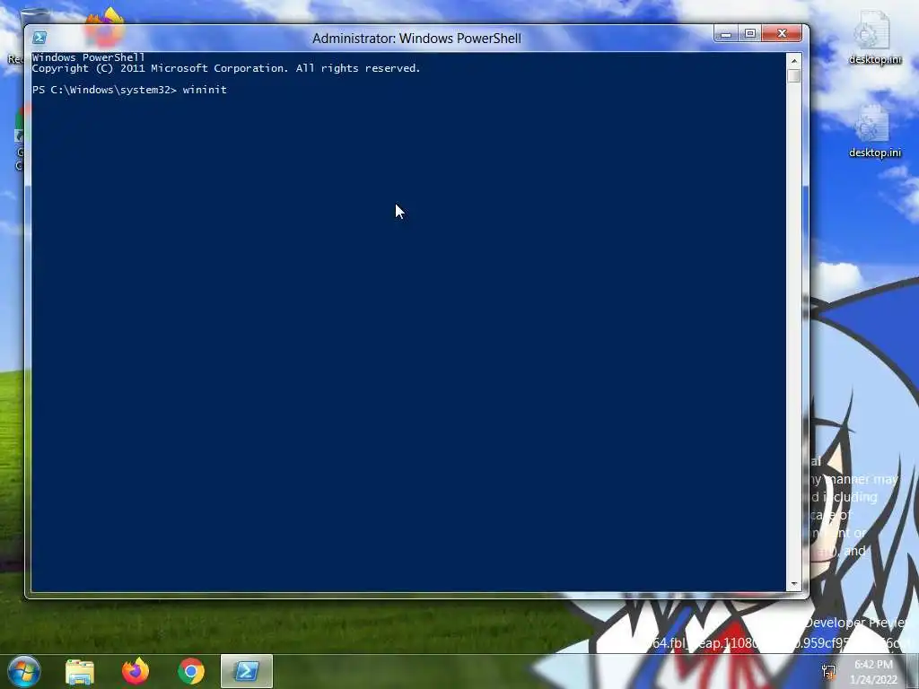Click the PowerShell title bar icon
919x689 pixels.
pyautogui.click(x=39, y=38)
